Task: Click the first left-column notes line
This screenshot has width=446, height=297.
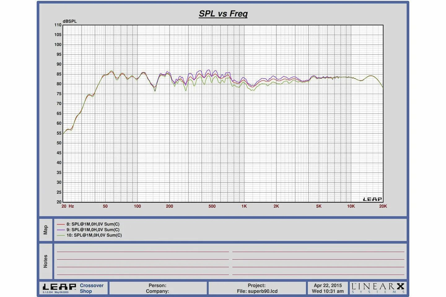Action: point(143,252)
